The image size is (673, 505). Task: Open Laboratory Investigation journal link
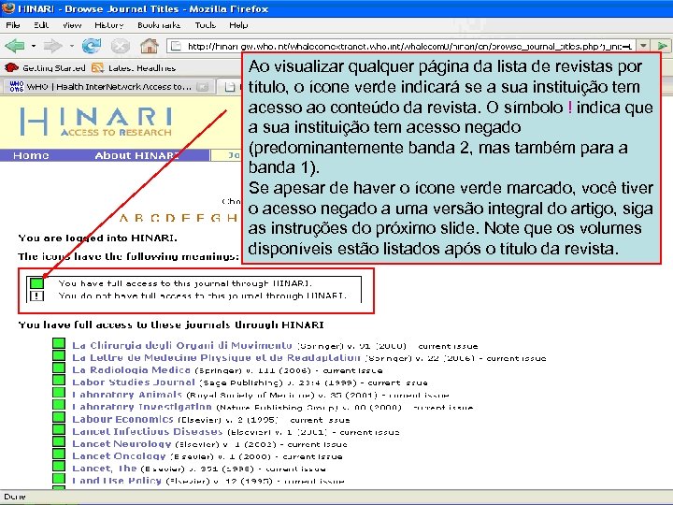coord(142,407)
